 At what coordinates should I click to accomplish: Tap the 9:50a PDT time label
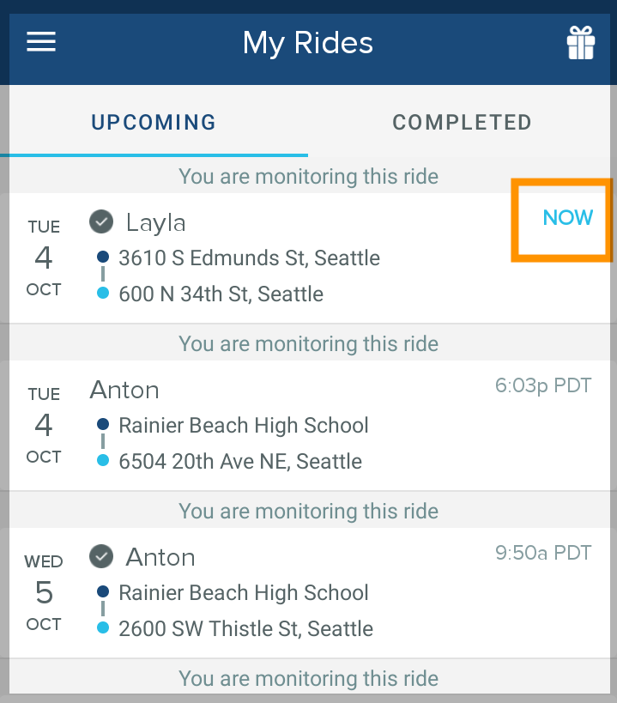pos(543,553)
